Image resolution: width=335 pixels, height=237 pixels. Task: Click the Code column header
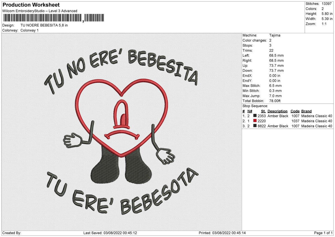pos(295,111)
